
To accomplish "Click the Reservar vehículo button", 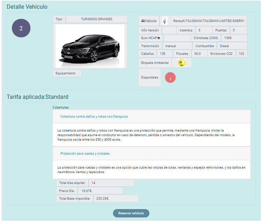I will pos(131,213).
